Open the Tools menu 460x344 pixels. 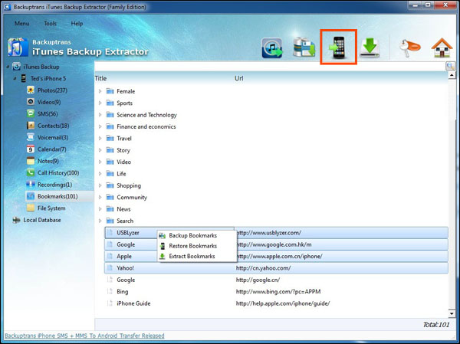tap(50, 24)
